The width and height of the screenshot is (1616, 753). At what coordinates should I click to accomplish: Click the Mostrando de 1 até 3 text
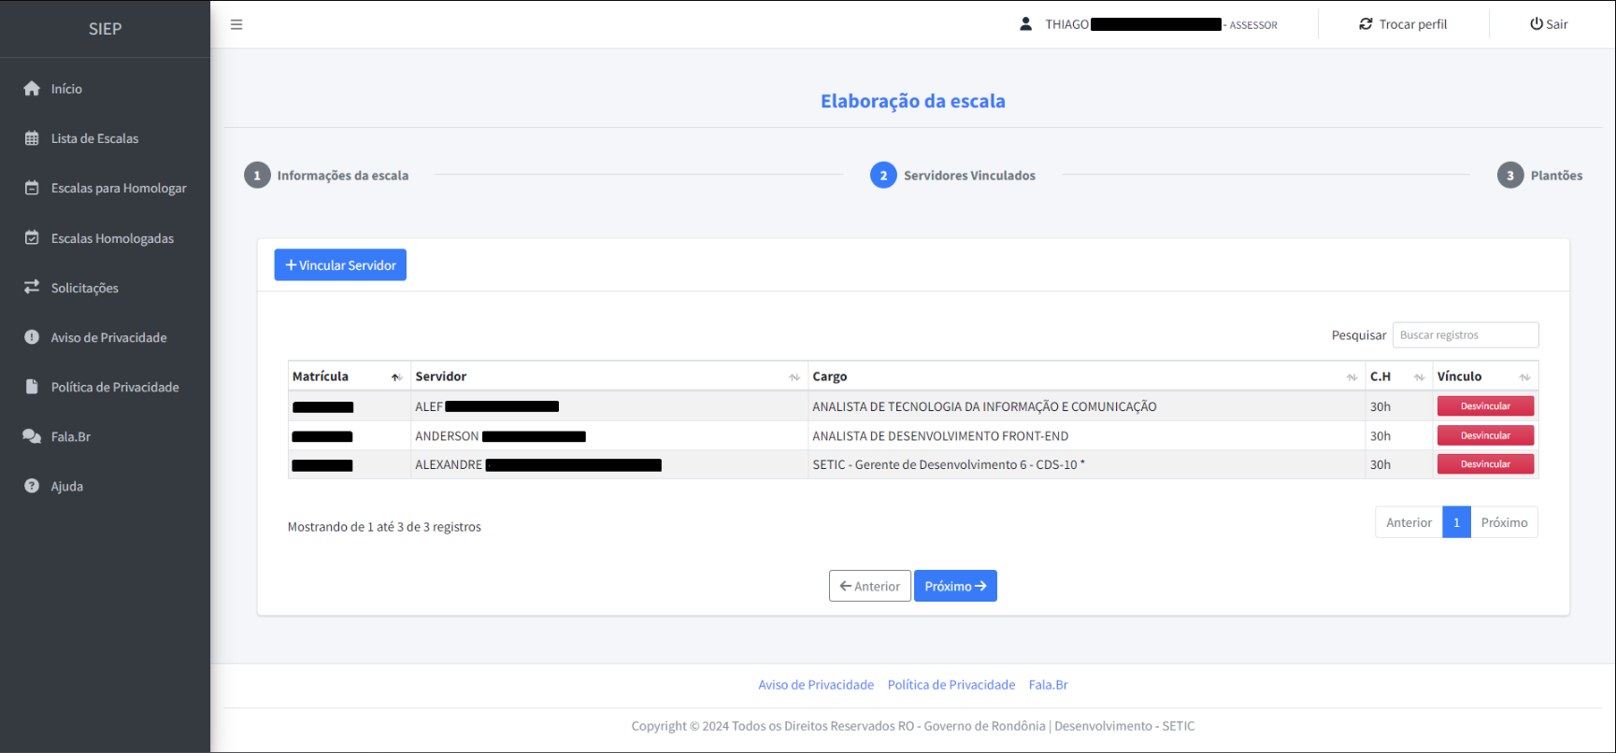384,527
